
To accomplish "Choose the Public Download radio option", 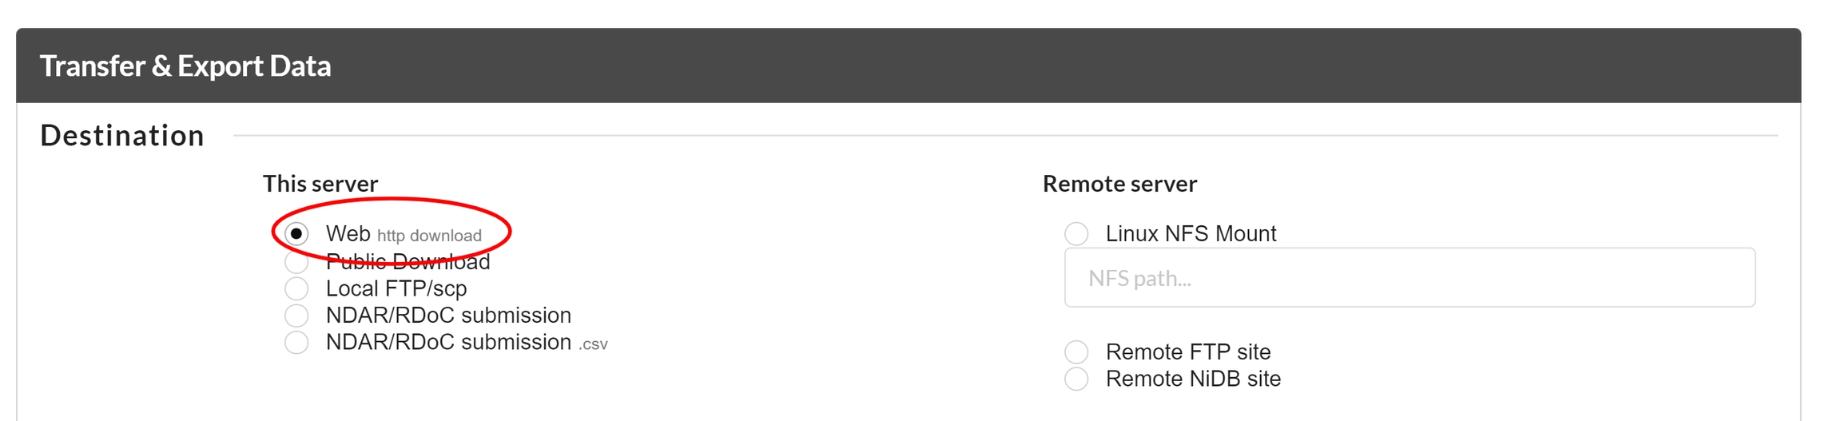I will pos(296,262).
